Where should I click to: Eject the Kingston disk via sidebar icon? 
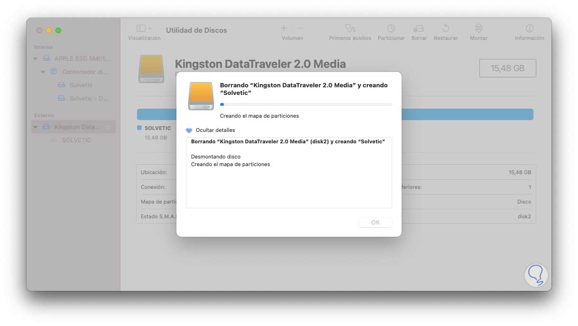(108, 127)
